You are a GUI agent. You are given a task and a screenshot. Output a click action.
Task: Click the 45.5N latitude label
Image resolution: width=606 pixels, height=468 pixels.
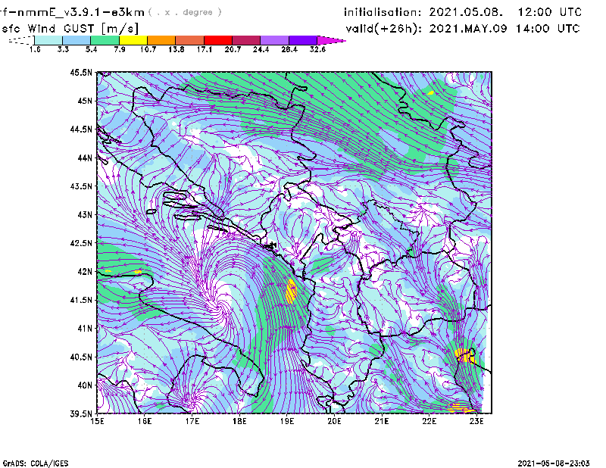[81, 72]
